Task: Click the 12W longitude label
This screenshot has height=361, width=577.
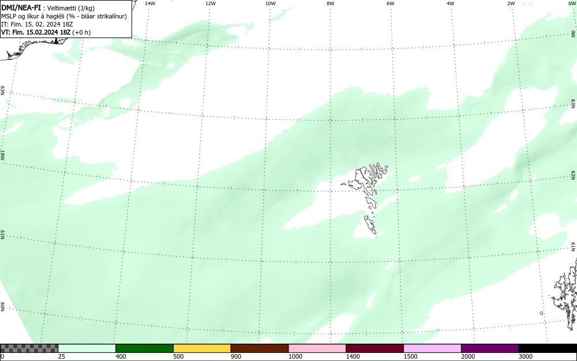Action: coord(211,3)
